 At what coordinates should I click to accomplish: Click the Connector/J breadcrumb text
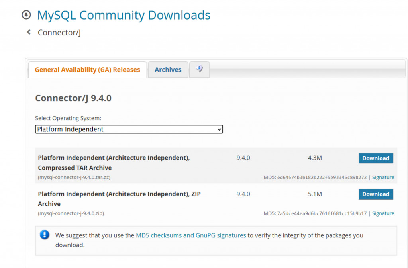point(59,33)
